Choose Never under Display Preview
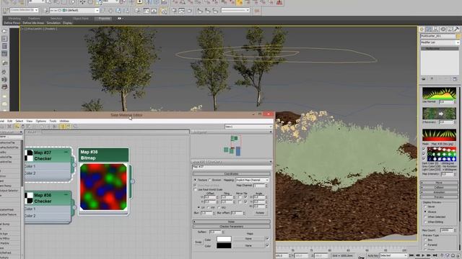462x259 pixels. click(x=425, y=206)
